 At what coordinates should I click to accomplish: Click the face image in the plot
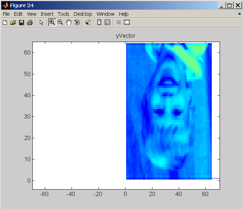tap(169, 111)
